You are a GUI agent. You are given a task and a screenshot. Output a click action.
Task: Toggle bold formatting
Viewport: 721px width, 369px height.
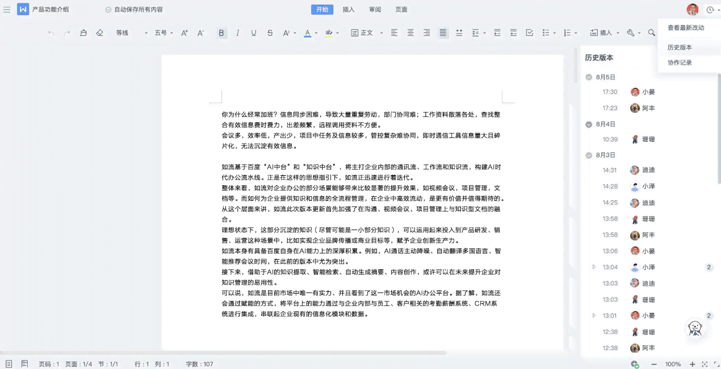coord(221,33)
